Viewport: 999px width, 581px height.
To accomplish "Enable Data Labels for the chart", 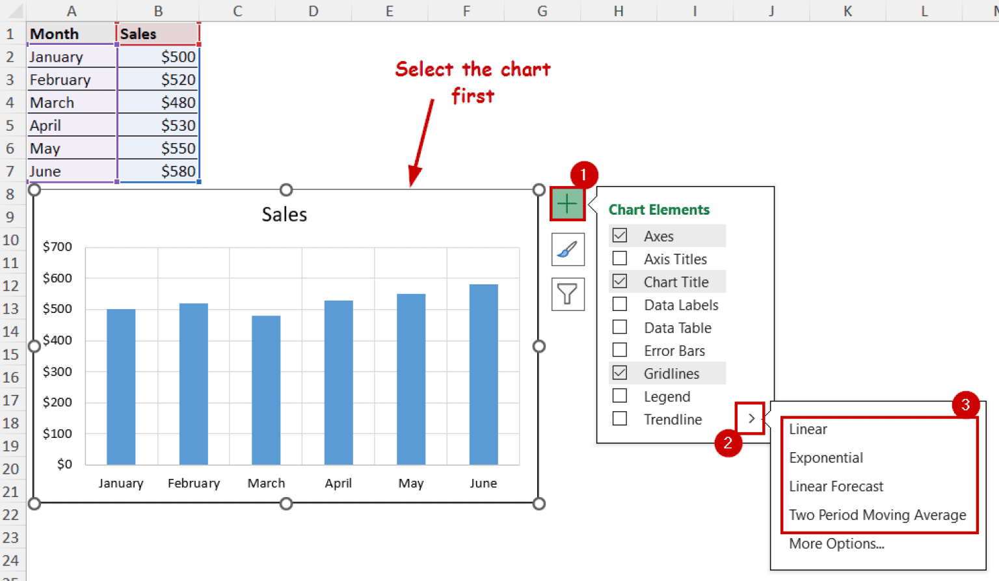I will tap(619, 304).
